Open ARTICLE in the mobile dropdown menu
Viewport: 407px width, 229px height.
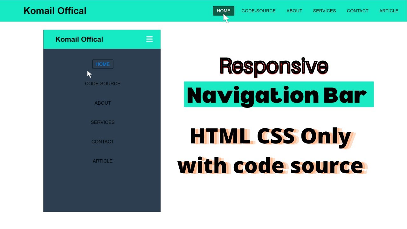(103, 161)
